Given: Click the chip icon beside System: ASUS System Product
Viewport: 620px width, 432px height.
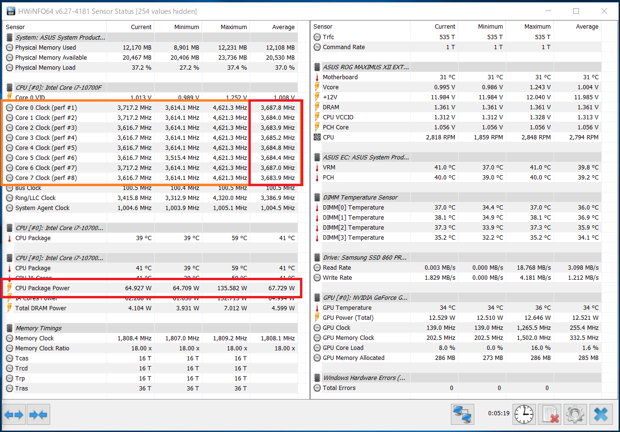Looking at the screenshot, I should click(x=10, y=37).
